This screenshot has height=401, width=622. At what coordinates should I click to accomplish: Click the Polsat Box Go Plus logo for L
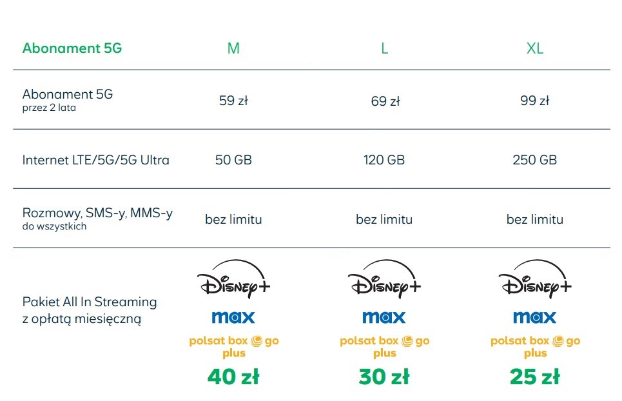click(x=384, y=347)
